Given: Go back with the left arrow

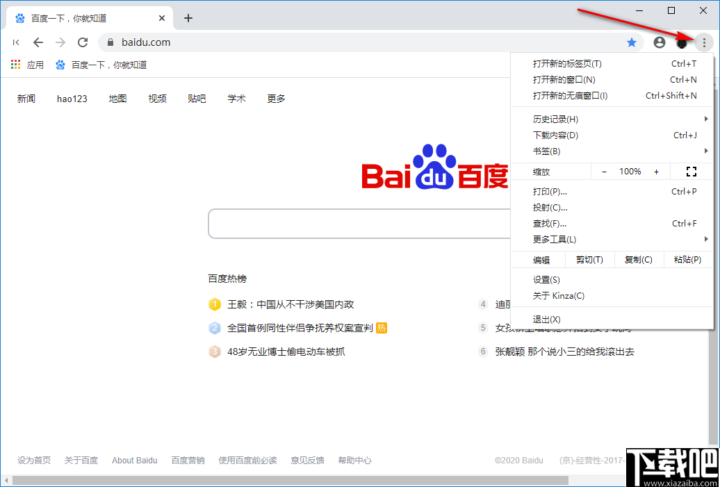Looking at the screenshot, I should 38,42.
